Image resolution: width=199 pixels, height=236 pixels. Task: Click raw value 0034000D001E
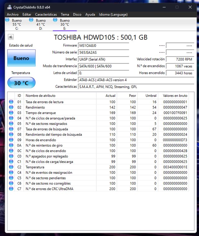tap(175, 167)
